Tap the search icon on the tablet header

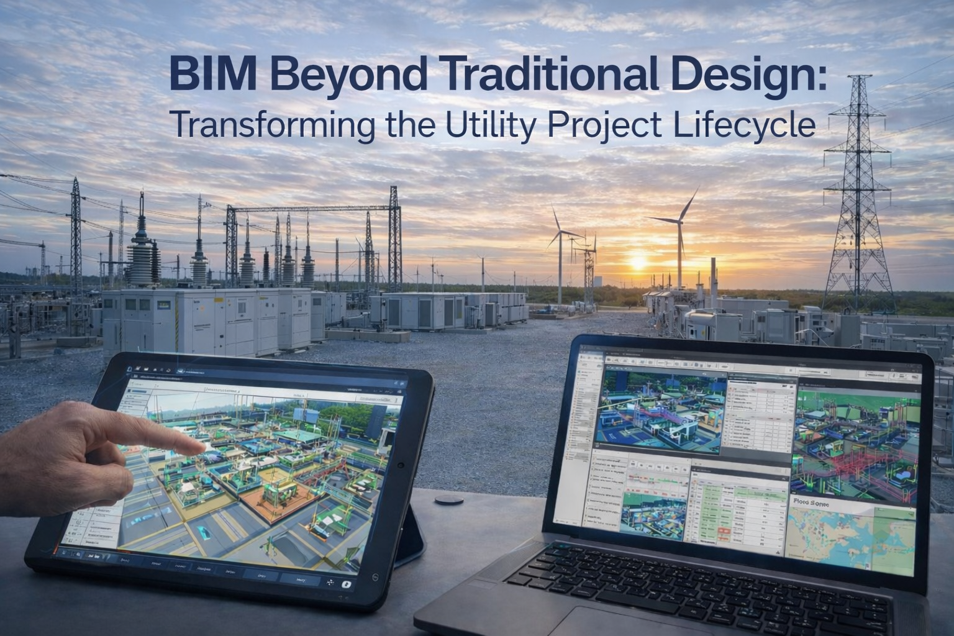(x=161, y=369)
